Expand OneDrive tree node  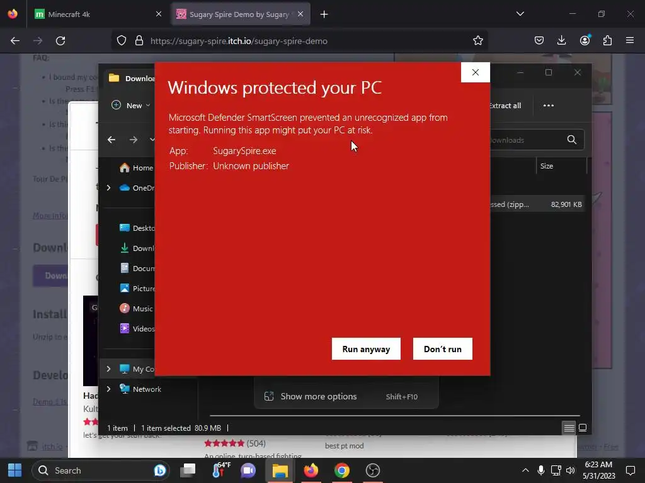coord(108,187)
